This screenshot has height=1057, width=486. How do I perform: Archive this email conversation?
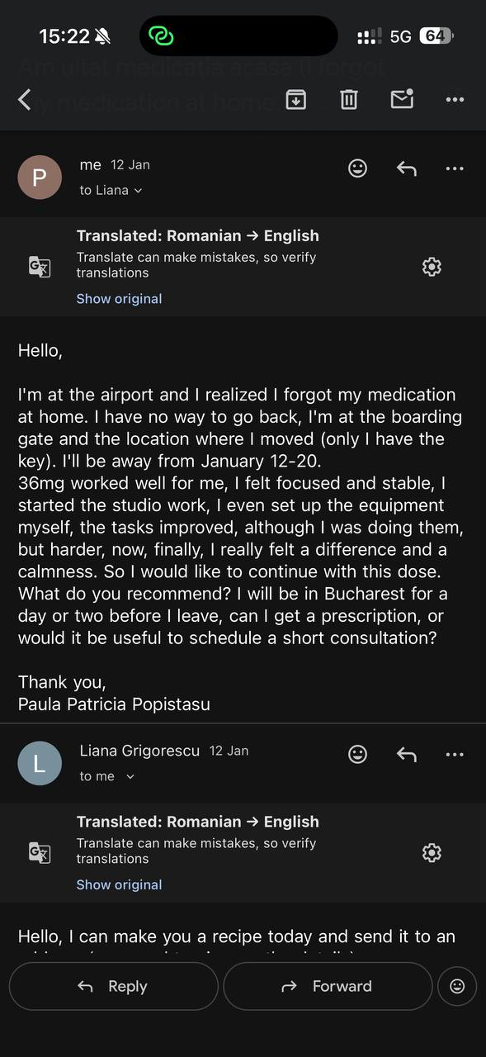click(295, 99)
